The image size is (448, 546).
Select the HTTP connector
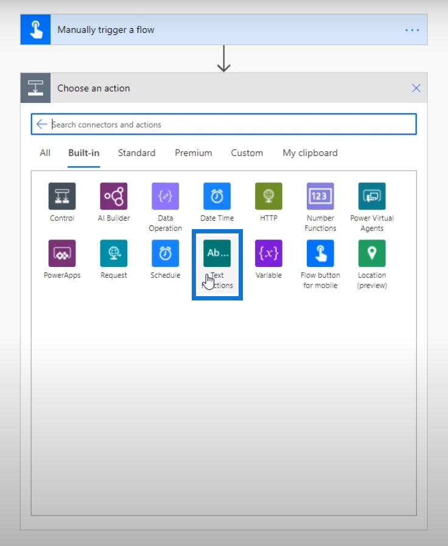(x=268, y=196)
